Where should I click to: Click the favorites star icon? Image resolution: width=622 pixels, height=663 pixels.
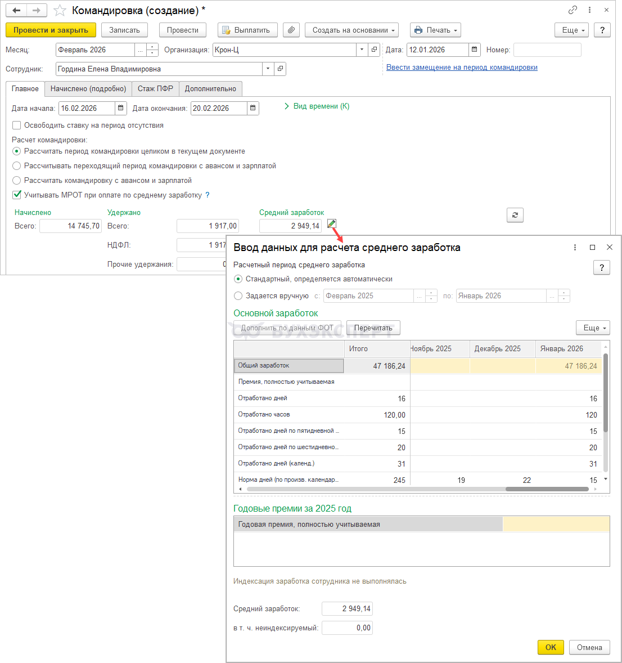pyautogui.click(x=60, y=11)
